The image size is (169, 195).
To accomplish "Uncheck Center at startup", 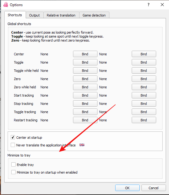I will point(13,137).
